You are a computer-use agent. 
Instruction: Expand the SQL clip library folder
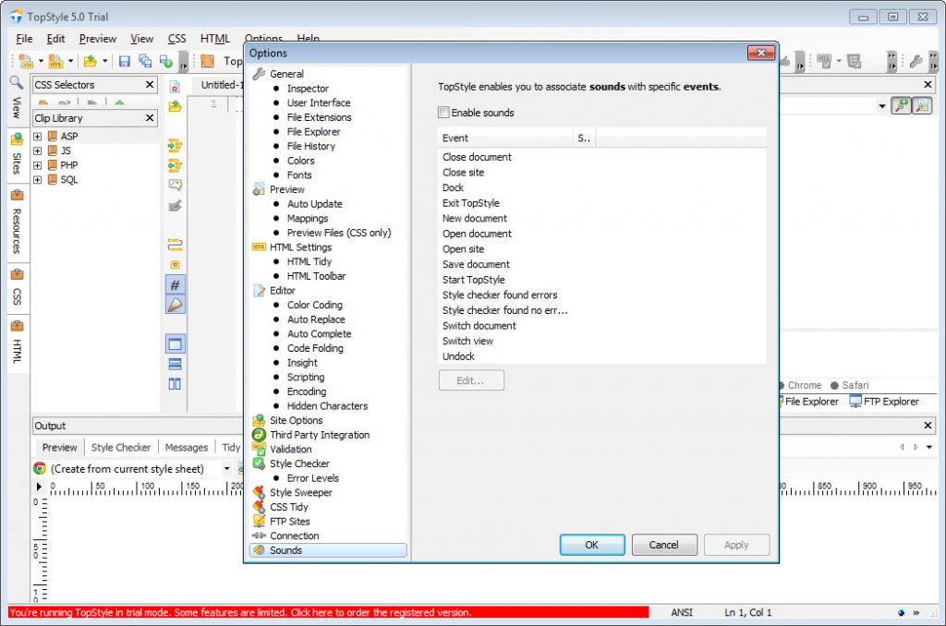pos(37,180)
